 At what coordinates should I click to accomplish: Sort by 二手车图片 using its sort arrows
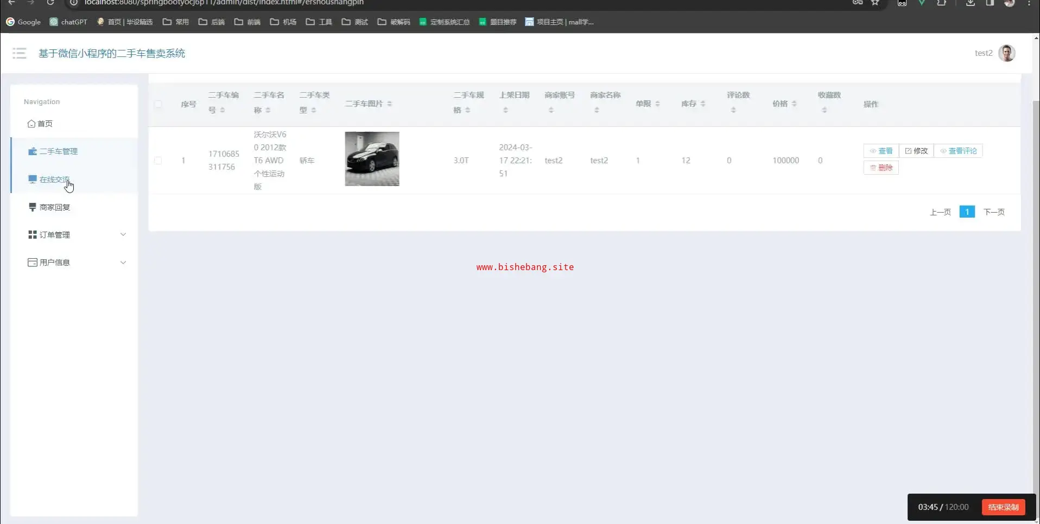point(390,104)
